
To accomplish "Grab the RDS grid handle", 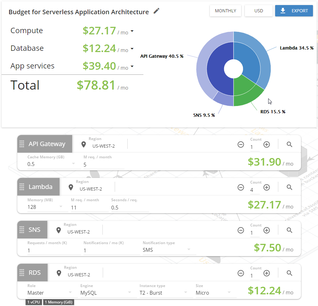I will [22, 273].
